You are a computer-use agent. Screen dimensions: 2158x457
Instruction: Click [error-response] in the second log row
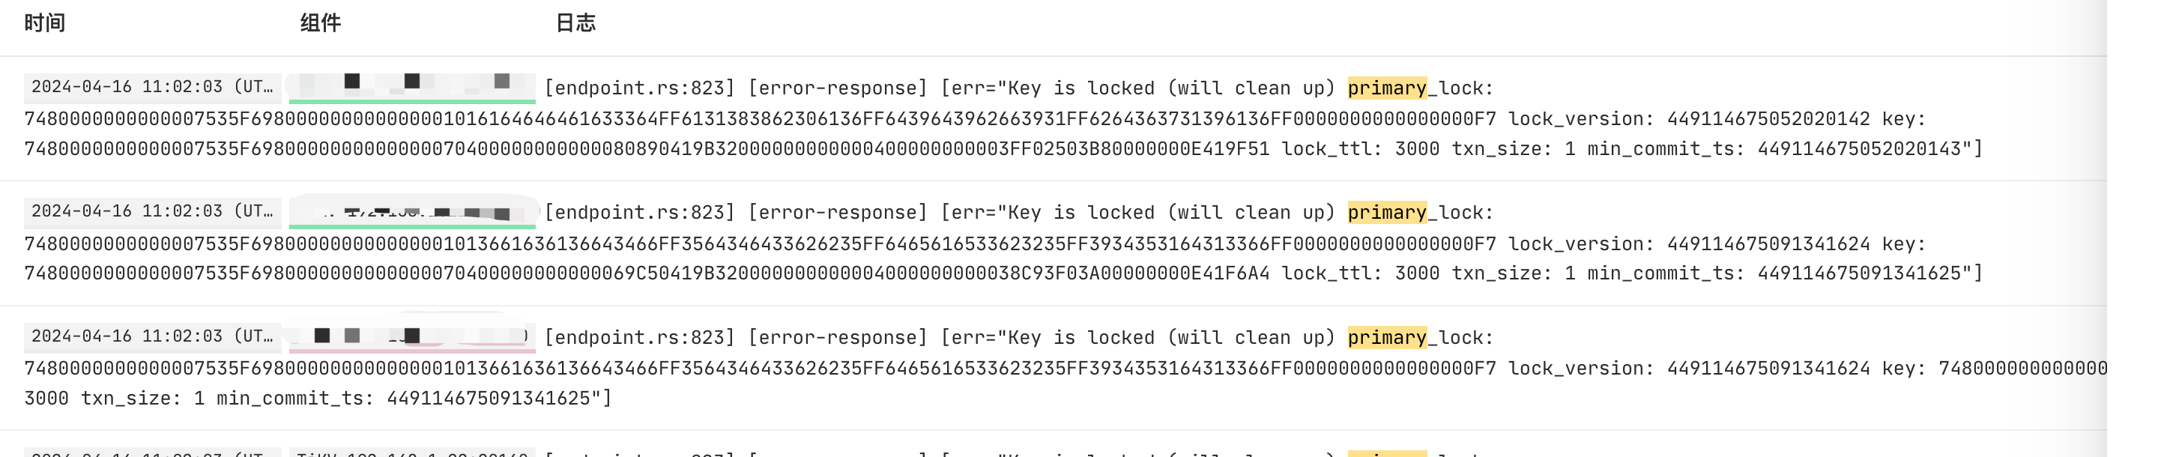(x=838, y=213)
